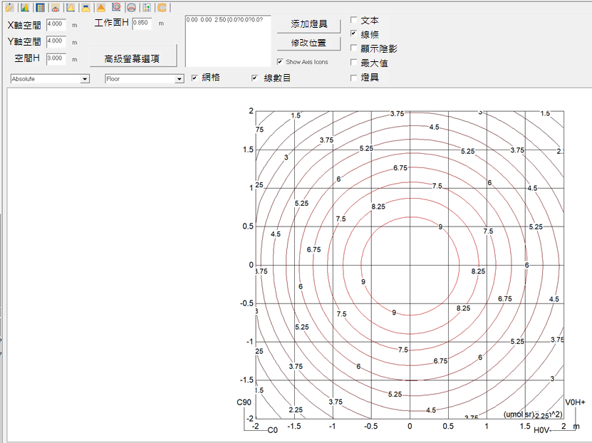Enable the 顯示陰影 checkbox
Screen dimensions: 592x443
click(354, 48)
